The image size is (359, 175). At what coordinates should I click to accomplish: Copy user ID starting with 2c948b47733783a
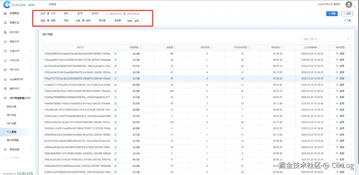(115, 85)
